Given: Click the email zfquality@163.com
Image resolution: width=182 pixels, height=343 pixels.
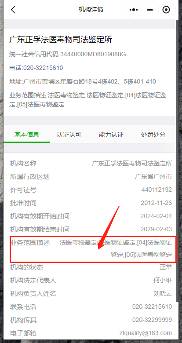Looking at the screenshot, I should click(x=146, y=333).
